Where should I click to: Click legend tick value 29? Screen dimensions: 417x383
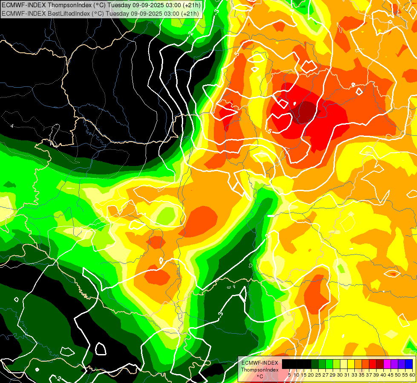tap(333, 375)
